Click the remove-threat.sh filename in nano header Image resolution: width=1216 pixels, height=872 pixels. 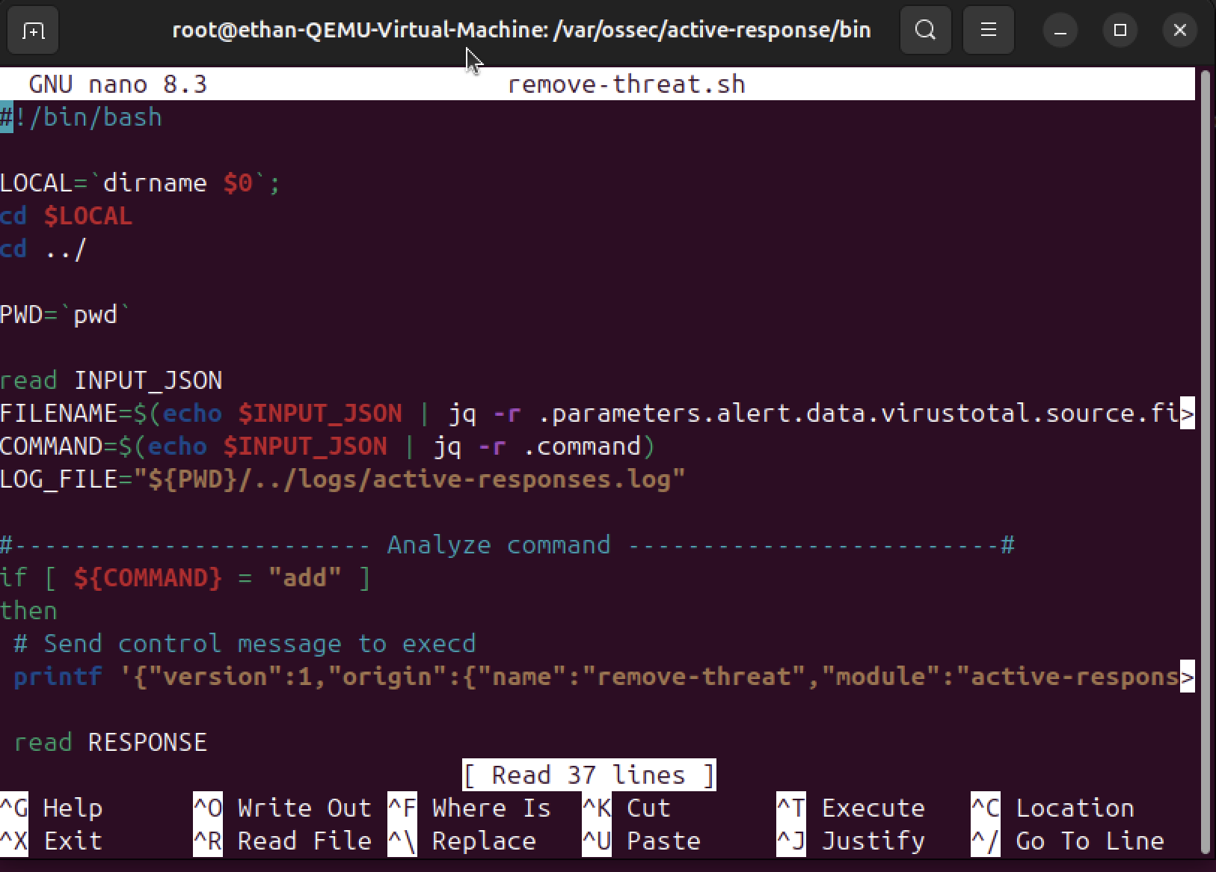[627, 84]
